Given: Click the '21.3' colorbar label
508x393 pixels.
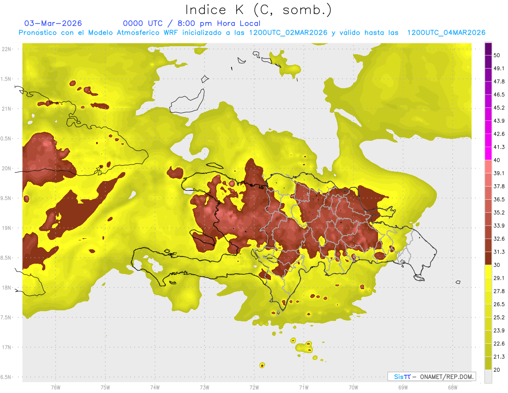Looking at the screenshot, I should (499, 357).
